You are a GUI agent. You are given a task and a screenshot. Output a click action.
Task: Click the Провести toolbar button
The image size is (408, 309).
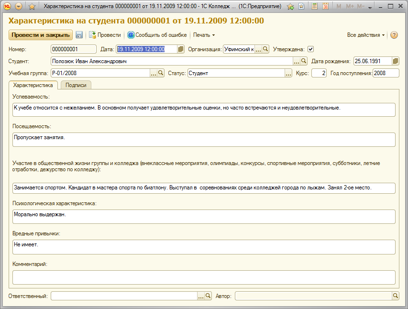pos(105,35)
